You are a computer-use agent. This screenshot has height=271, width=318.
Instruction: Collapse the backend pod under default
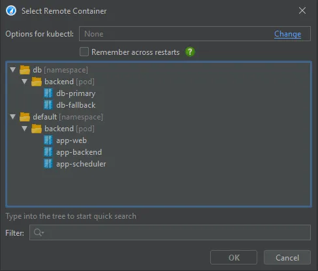click(x=25, y=129)
